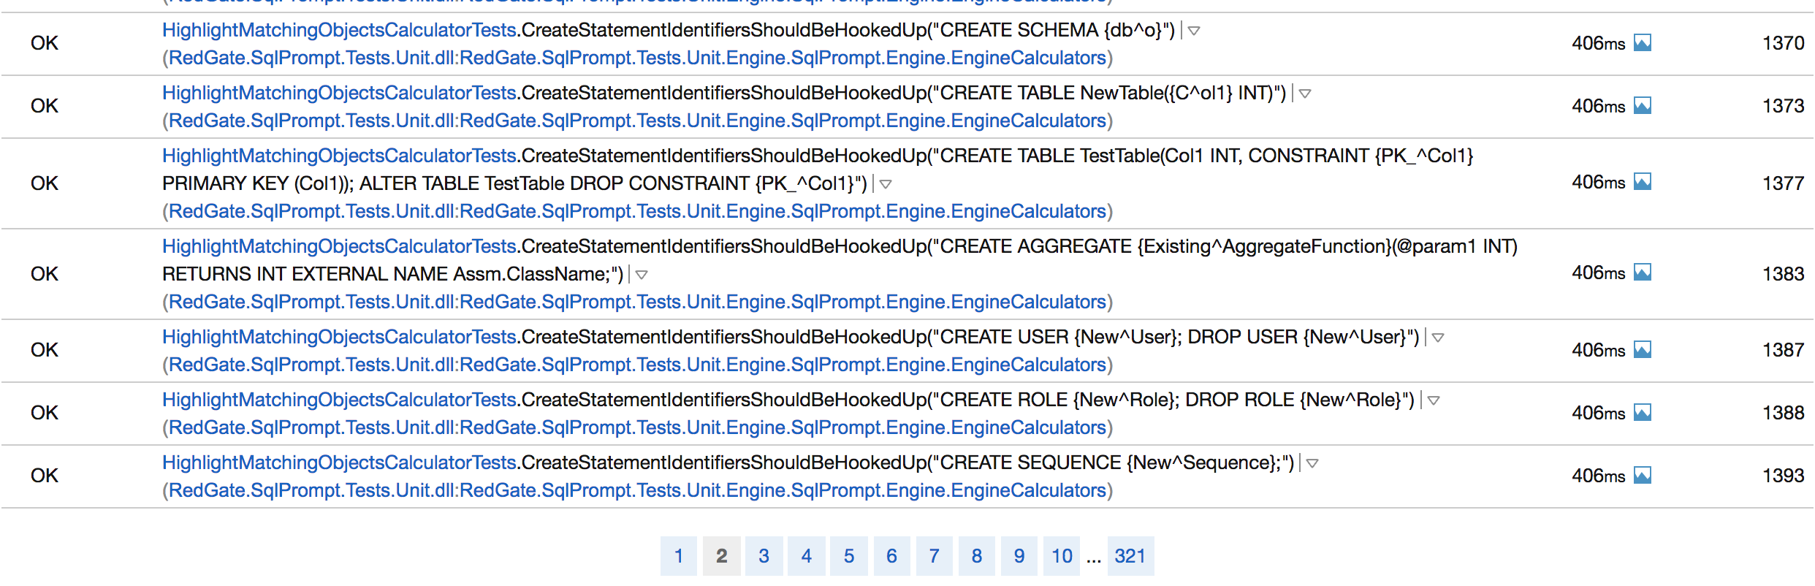Image resolution: width=1815 pixels, height=586 pixels.
Task: Go to page 7 of test results
Action: point(935,557)
